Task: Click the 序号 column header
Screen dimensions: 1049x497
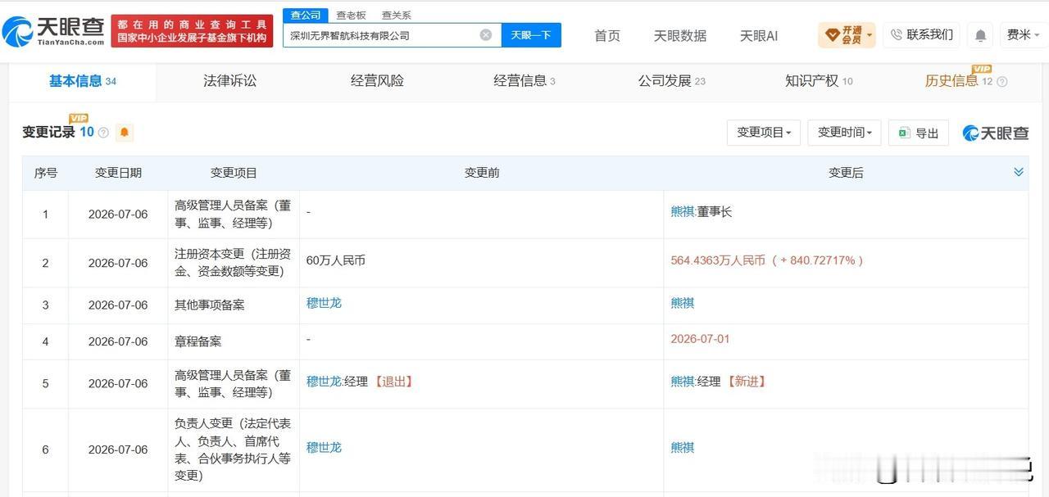Action: pos(46,173)
